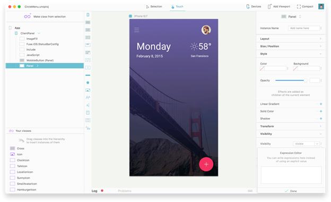Viewport: 331px width, 202px height.
Task: Collapse the ClientPanel tree node chevron
Action: click(x=39, y=33)
